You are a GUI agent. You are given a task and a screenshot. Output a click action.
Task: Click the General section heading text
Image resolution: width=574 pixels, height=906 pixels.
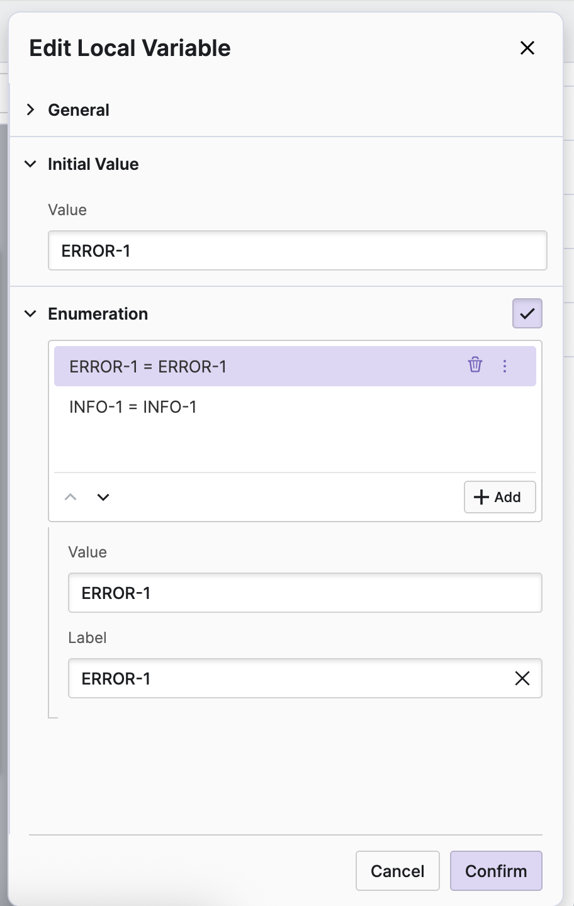79,110
